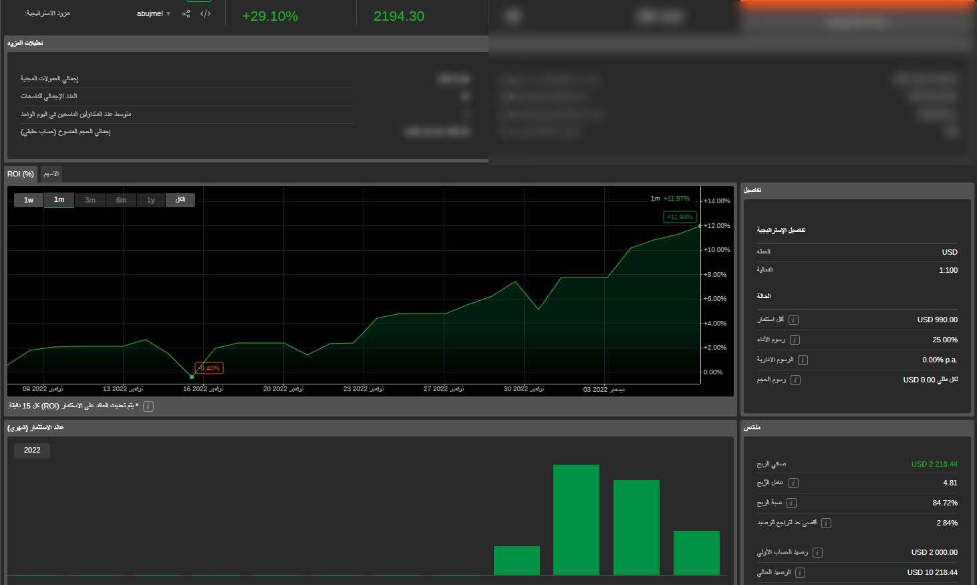Click the تفاصيل الإستراتيجية heading
Screen dimensions: 977x585
point(781,230)
